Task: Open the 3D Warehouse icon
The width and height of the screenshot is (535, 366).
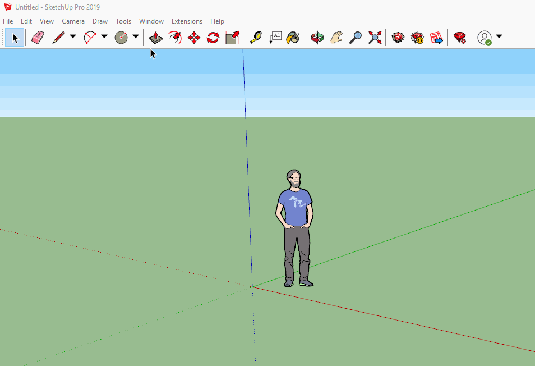Action: [398, 38]
